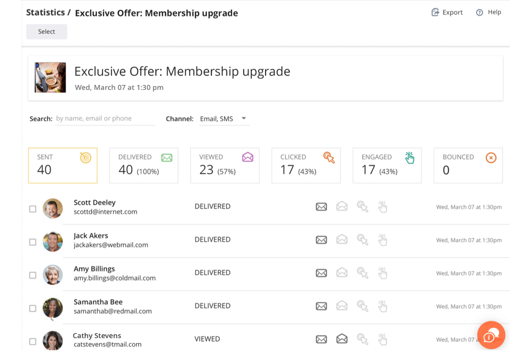Screen dimensions: 529x353
Task: Click the purple Viewed open-envelope icon
Action: coord(247,157)
